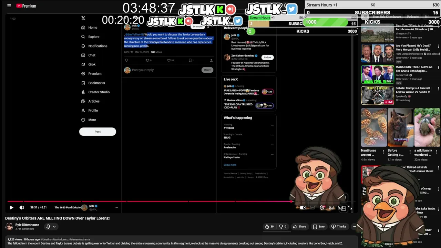The width and height of the screenshot is (441, 248).
Task: Open more actions three-dot below video
Action: click(x=354, y=227)
